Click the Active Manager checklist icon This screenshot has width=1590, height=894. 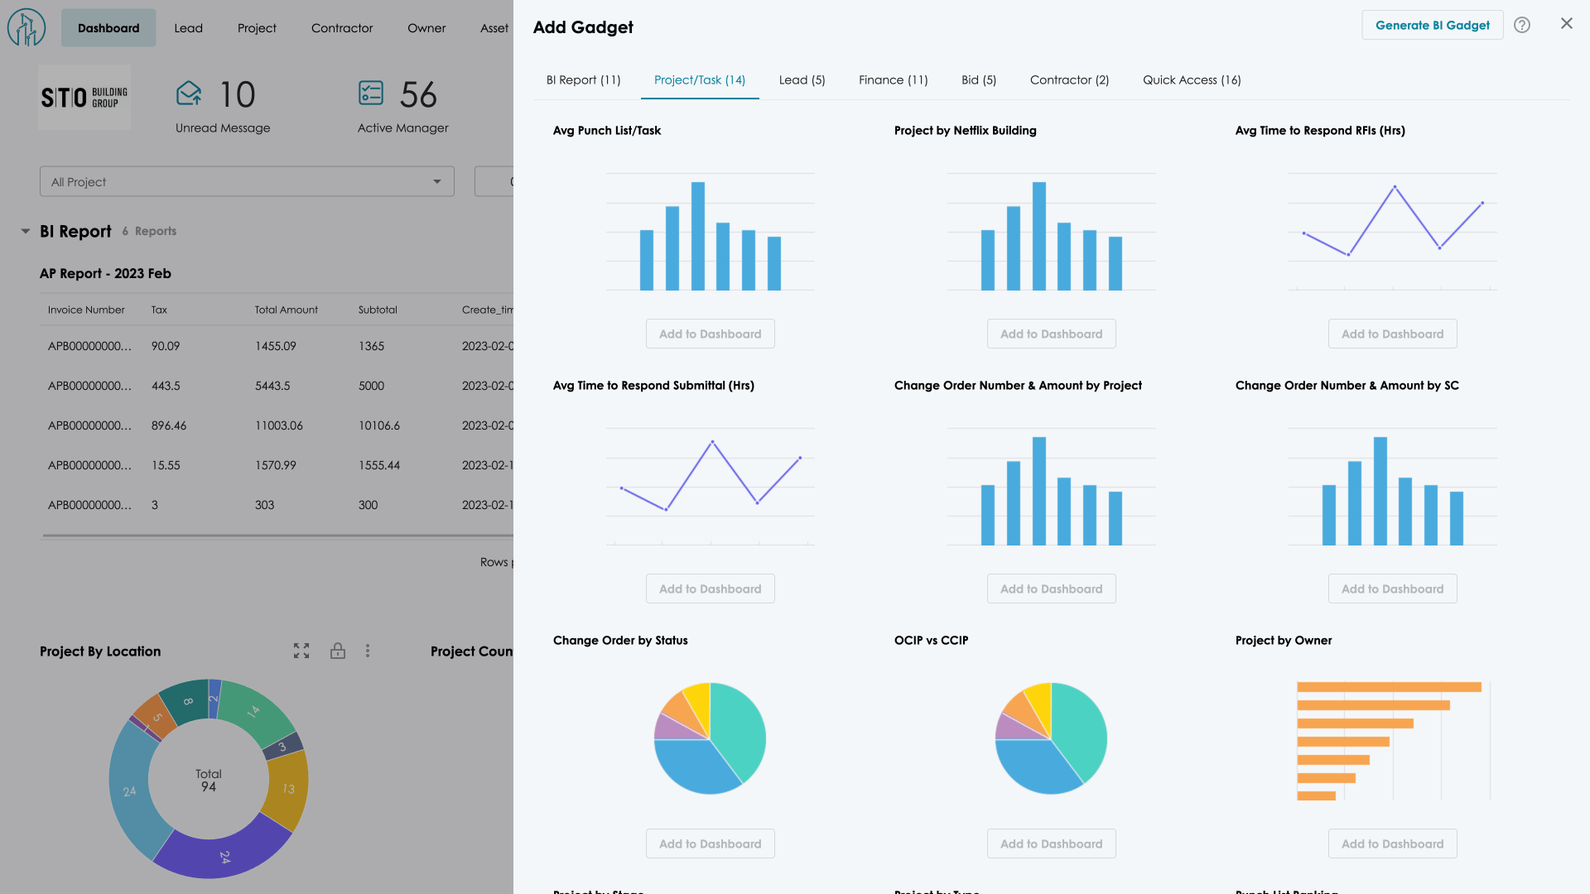[x=370, y=94]
